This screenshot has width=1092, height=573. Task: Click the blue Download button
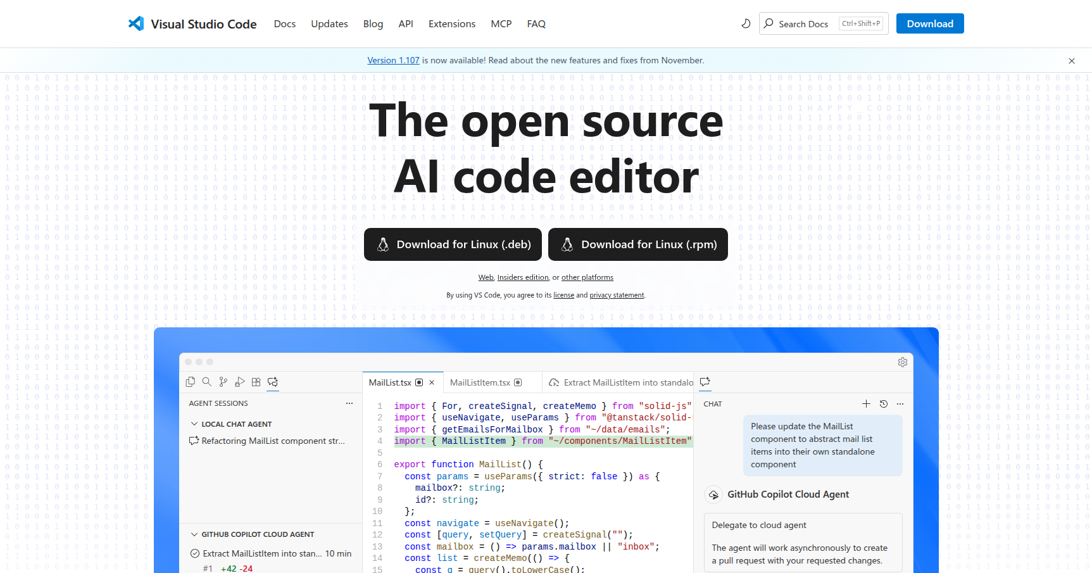tap(930, 23)
